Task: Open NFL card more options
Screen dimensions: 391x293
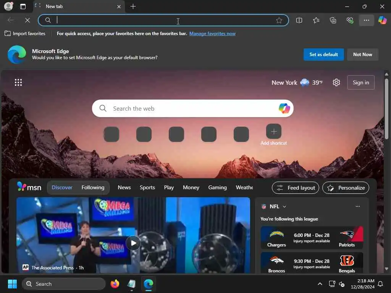Action: 357,206
